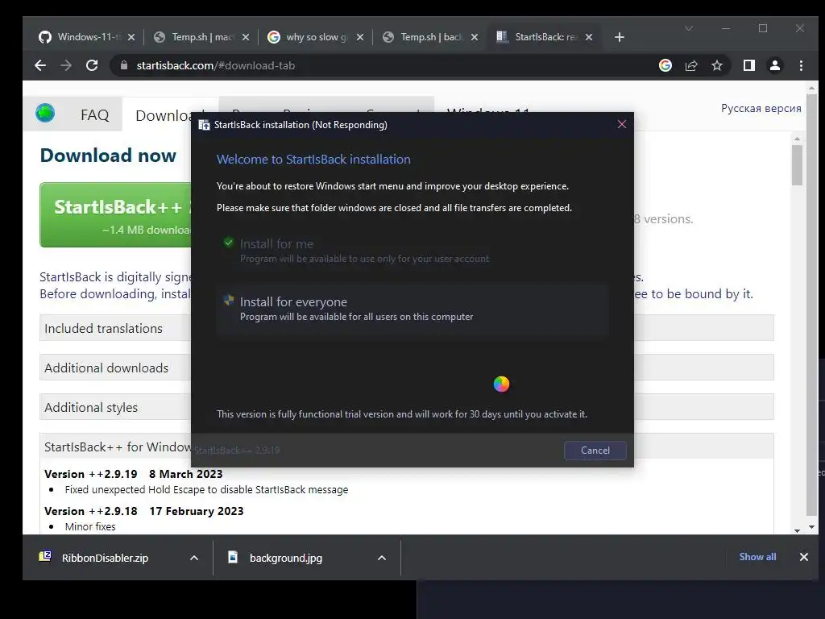The image size is (825, 619).
Task: Open the RibbonDisabler.zip download
Action: point(105,558)
